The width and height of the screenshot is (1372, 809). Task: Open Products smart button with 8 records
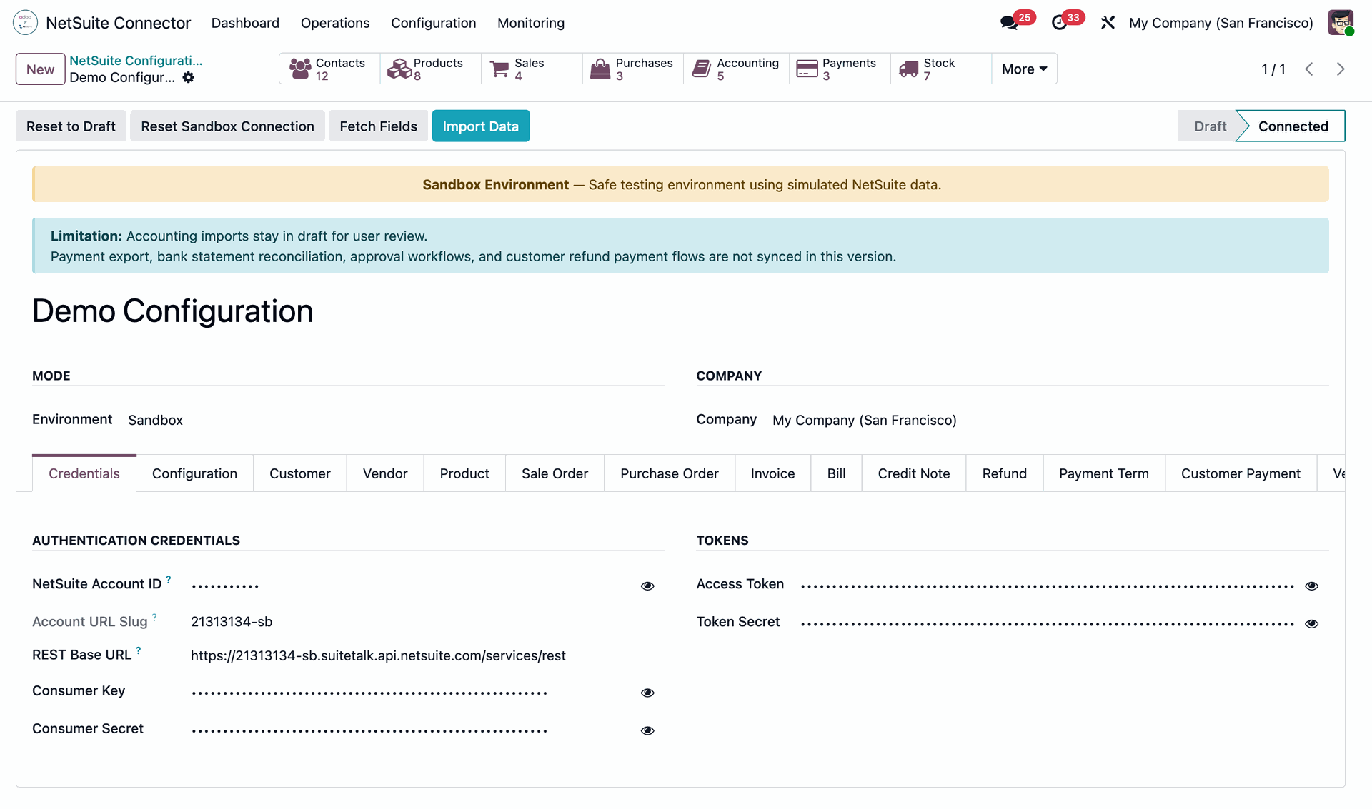(430, 69)
